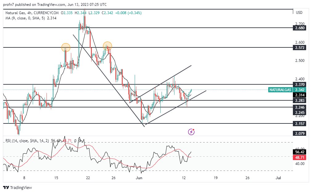Click the 2.700 axis value
This screenshot has width=312, height=193.
300,24
